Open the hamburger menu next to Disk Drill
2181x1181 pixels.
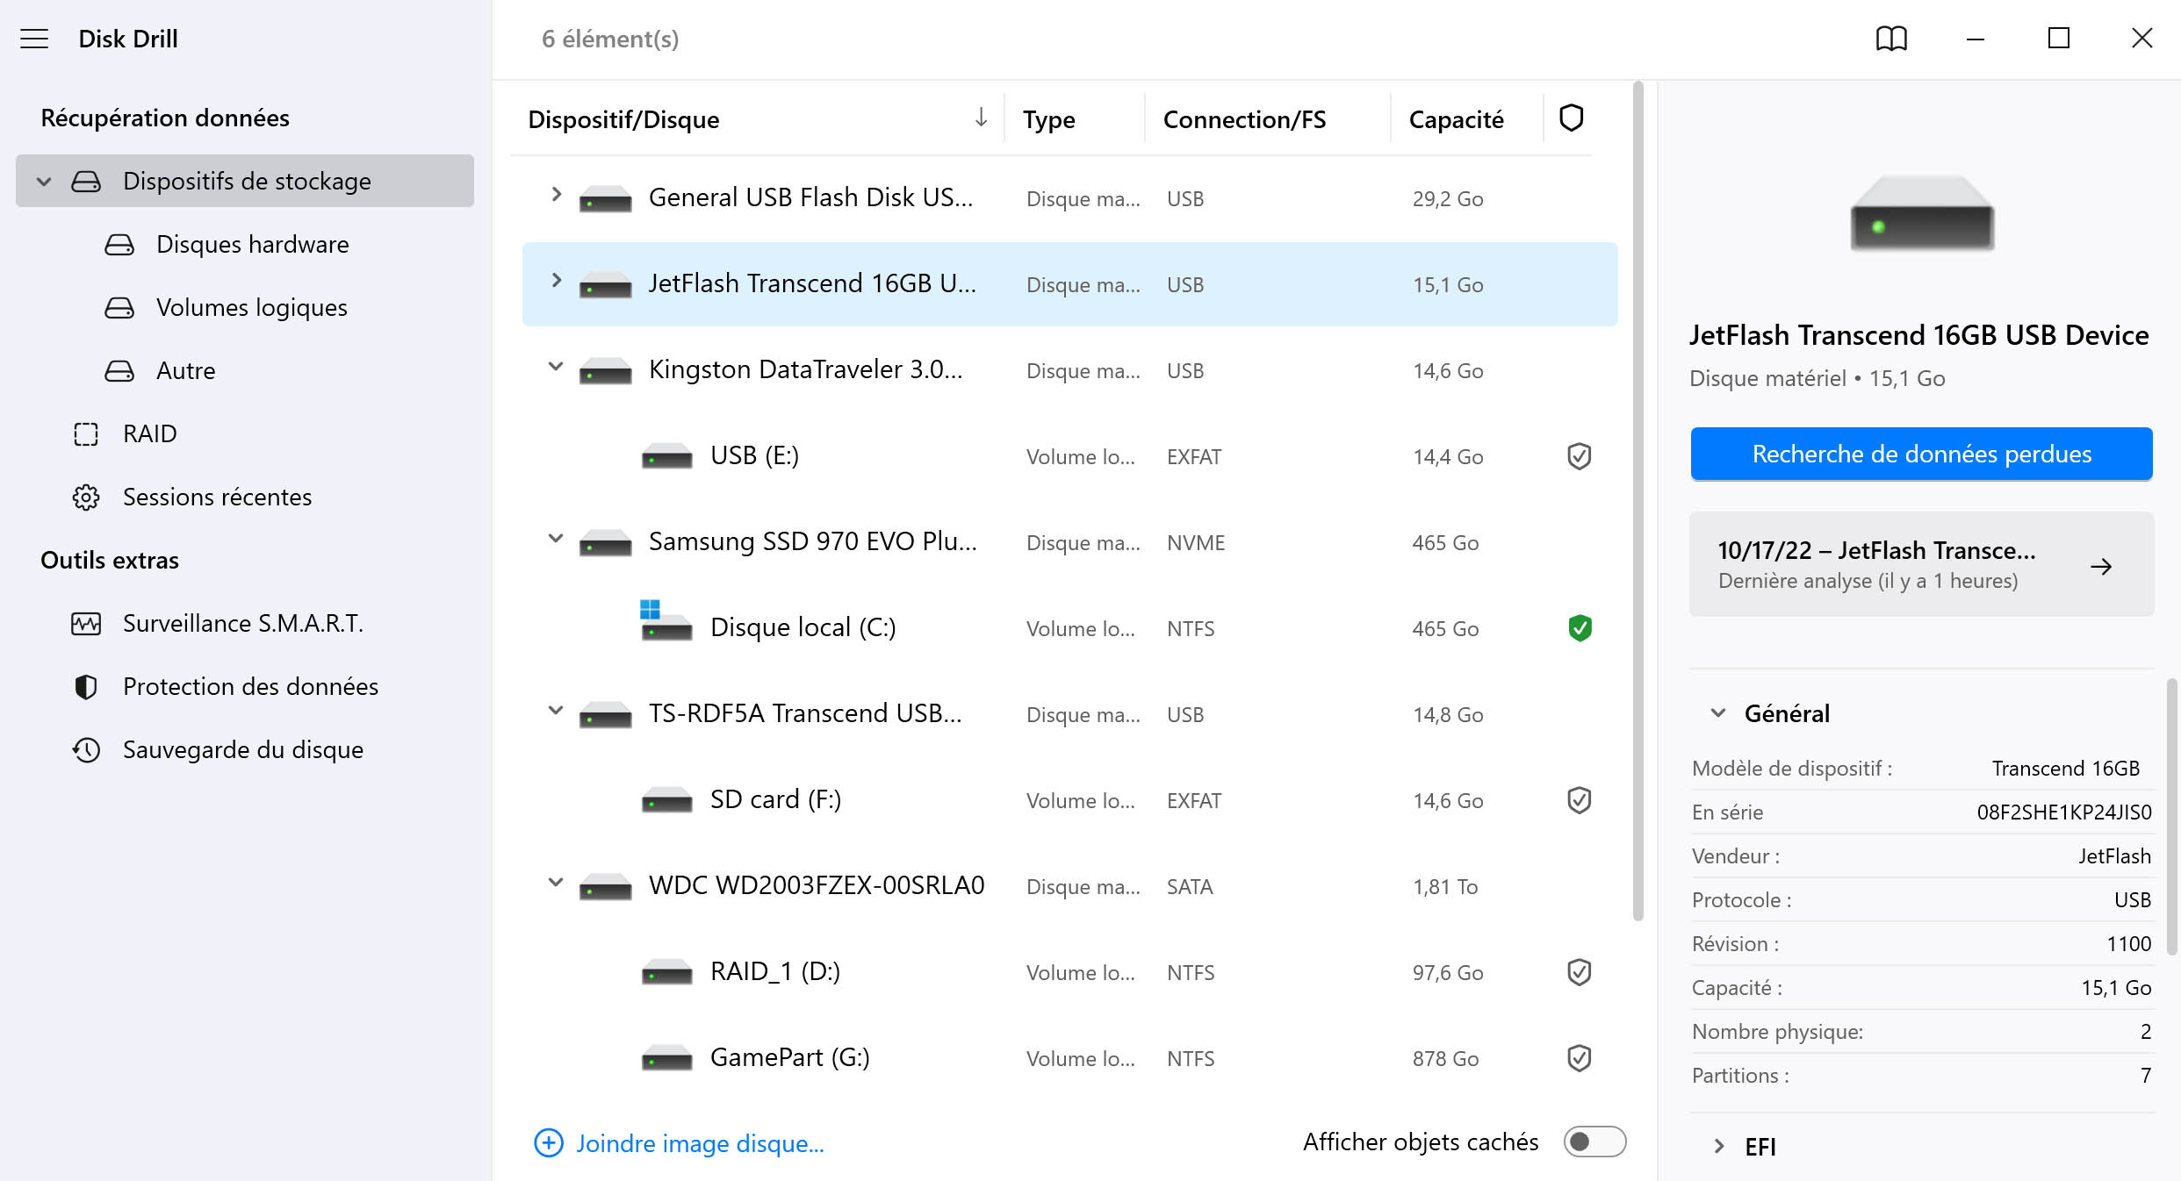point(34,39)
